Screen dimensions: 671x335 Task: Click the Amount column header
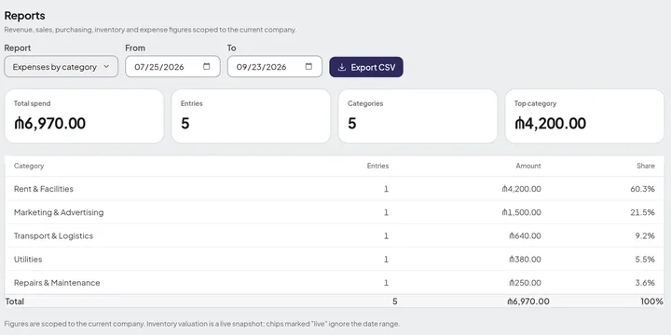[x=528, y=166]
